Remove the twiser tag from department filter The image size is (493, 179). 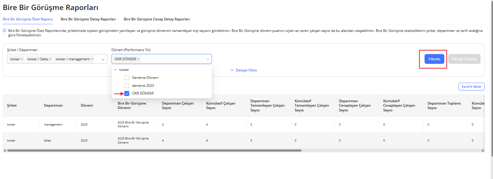coord(22,59)
